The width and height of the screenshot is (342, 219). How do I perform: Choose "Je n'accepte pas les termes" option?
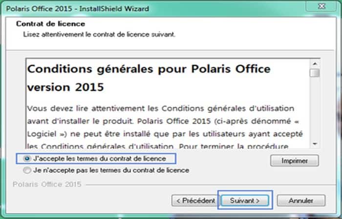point(26,170)
